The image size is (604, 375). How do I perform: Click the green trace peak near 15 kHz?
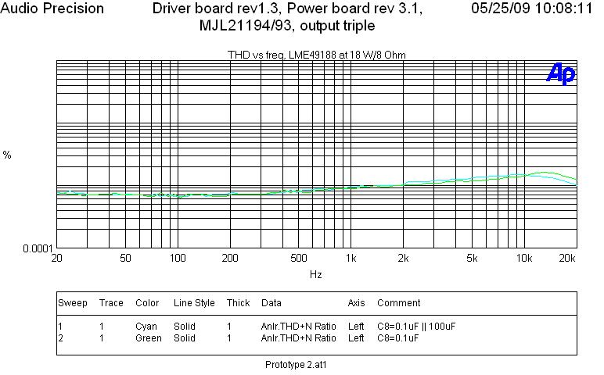point(545,173)
